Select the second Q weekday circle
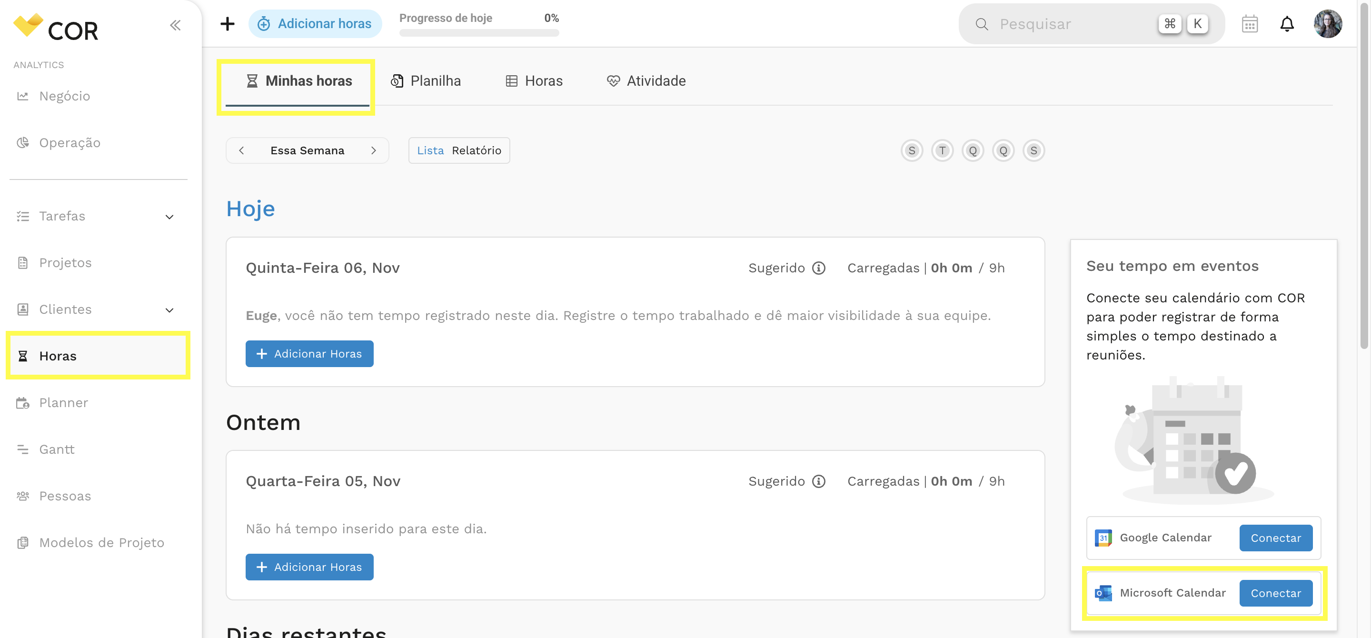Image resolution: width=1371 pixels, height=638 pixels. tap(1003, 150)
